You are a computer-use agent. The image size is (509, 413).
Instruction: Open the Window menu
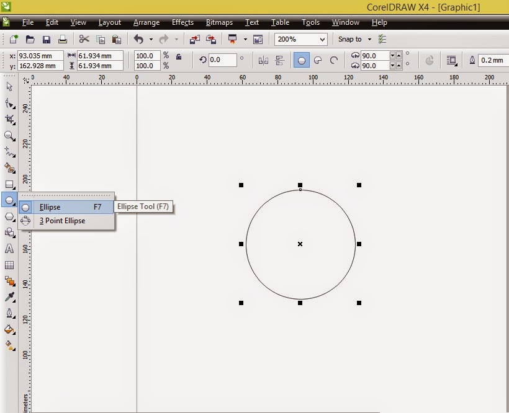[345, 22]
